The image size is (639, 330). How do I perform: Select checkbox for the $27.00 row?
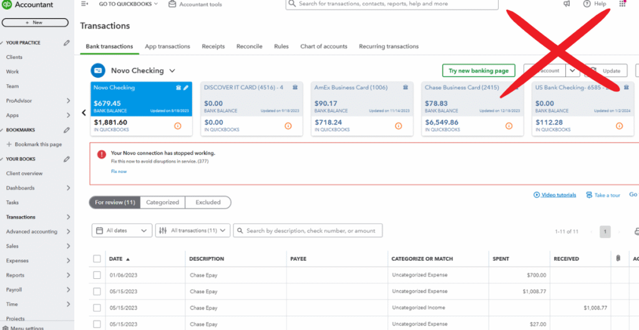tap(97, 324)
